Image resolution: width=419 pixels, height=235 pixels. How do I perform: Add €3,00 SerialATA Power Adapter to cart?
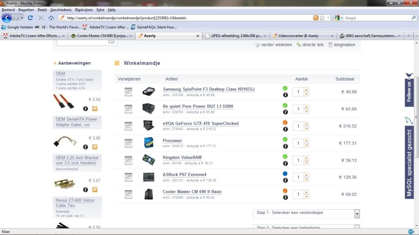tap(95, 147)
